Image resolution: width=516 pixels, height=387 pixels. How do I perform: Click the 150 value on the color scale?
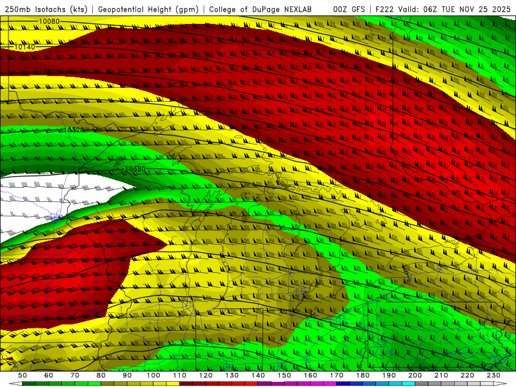(284, 375)
